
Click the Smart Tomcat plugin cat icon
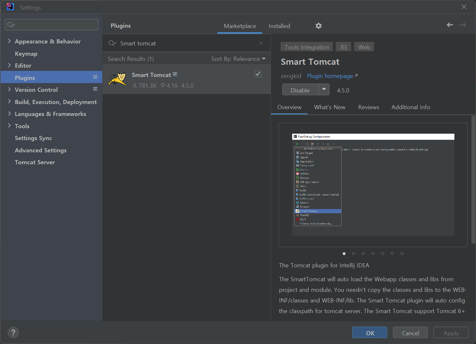(117, 79)
